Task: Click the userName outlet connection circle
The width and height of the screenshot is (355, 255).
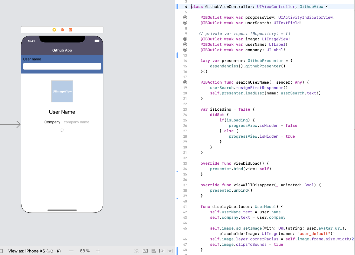Action: [x=185, y=45]
